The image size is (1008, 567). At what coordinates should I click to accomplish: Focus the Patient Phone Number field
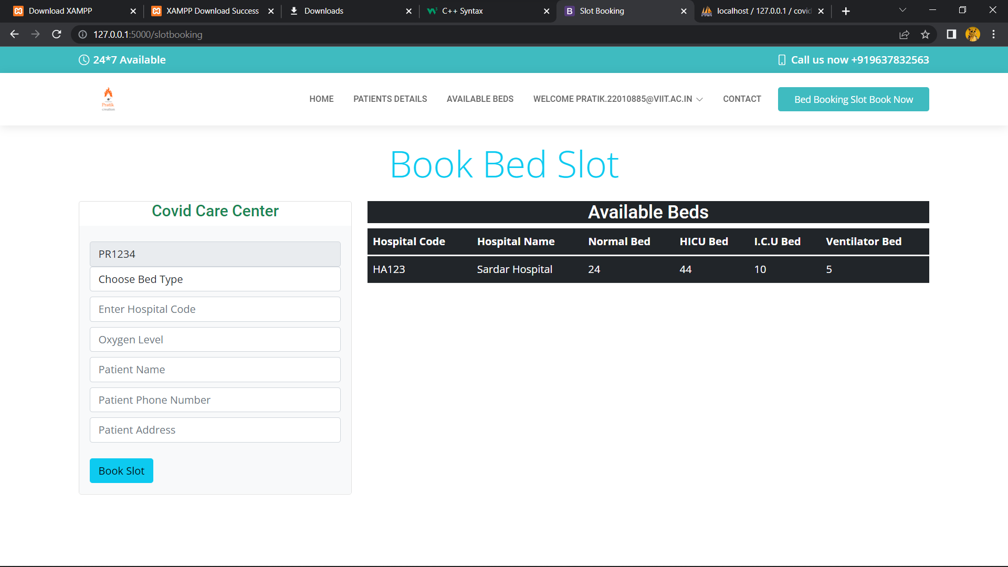click(x=215, y=400)
